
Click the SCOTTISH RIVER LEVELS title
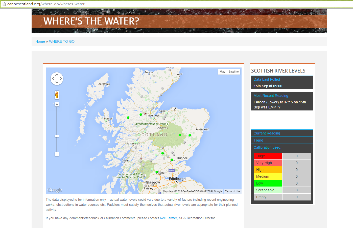278,71
